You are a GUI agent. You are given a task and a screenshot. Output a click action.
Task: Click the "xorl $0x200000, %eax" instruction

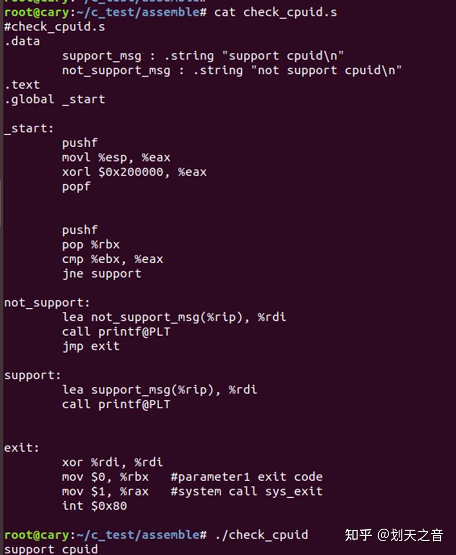point(134,172)
